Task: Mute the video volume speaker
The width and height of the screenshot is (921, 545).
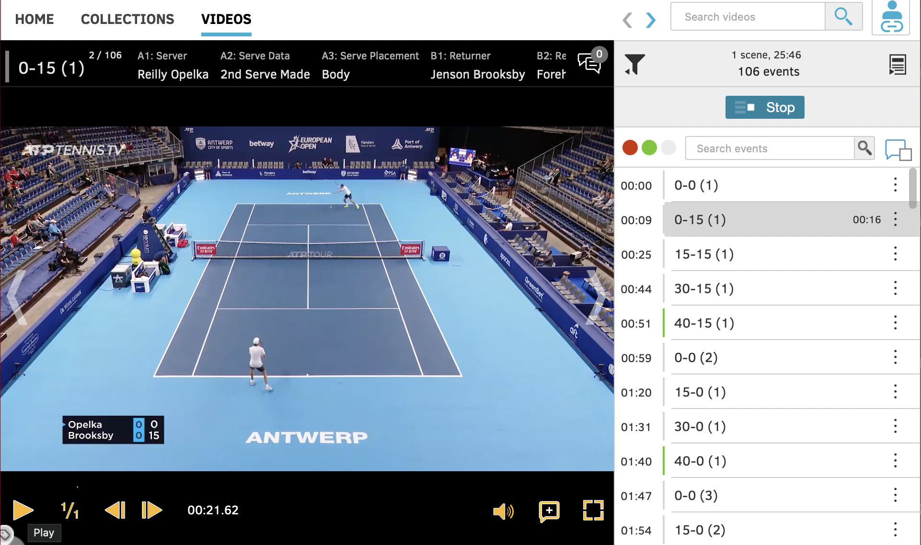Action: coord(503,511)
